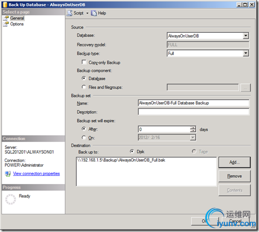
Task: Open View connection properties link
Action: 37,174
